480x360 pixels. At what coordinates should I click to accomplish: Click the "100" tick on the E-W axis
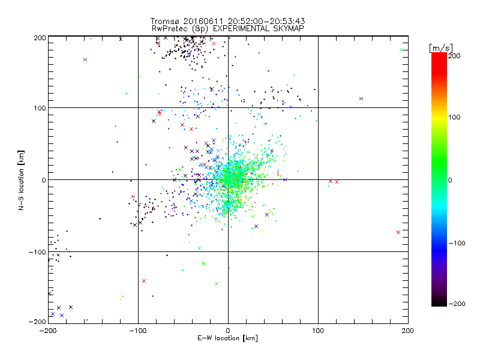318,331
